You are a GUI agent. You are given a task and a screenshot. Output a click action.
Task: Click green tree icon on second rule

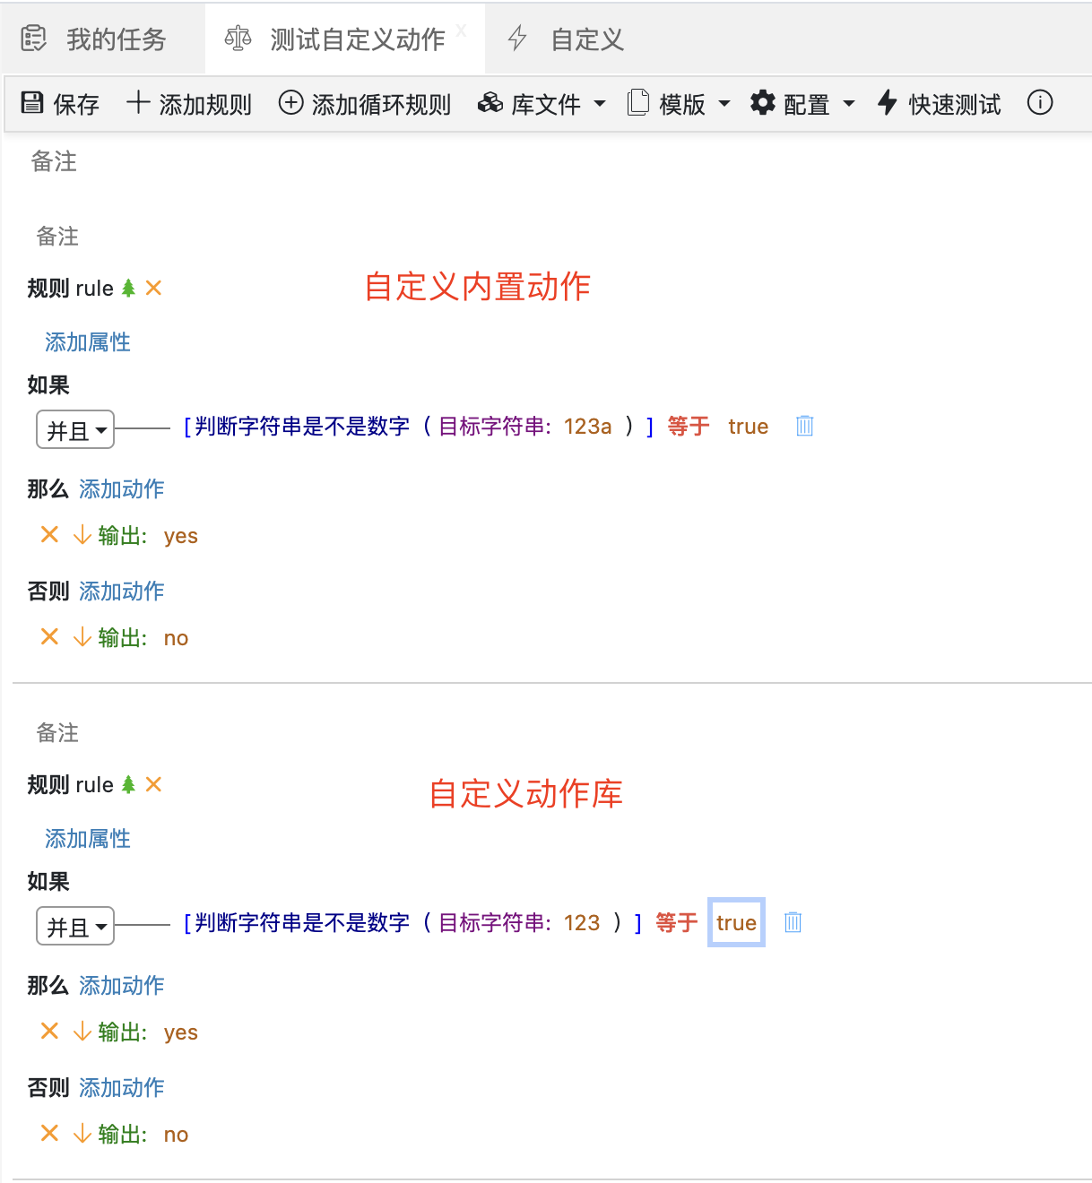[x=128, y=785]
